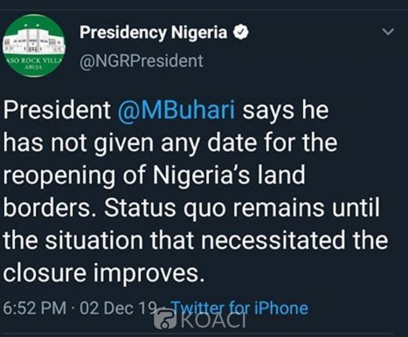Click "closure improves" on the last tweet line
Image resolution: width=408 pixels, height=337 pixels.
[x=102, y=273]
